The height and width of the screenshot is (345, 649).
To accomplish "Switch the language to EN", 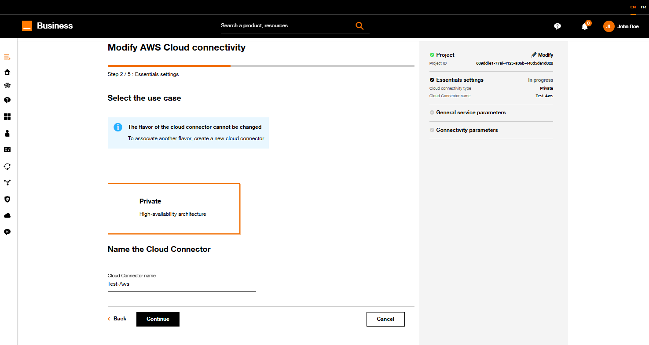I will (633, 7).
